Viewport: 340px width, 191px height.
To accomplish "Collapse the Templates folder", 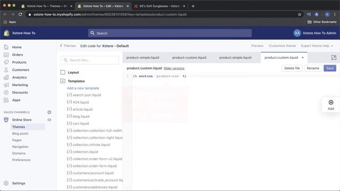I will 73,81.
